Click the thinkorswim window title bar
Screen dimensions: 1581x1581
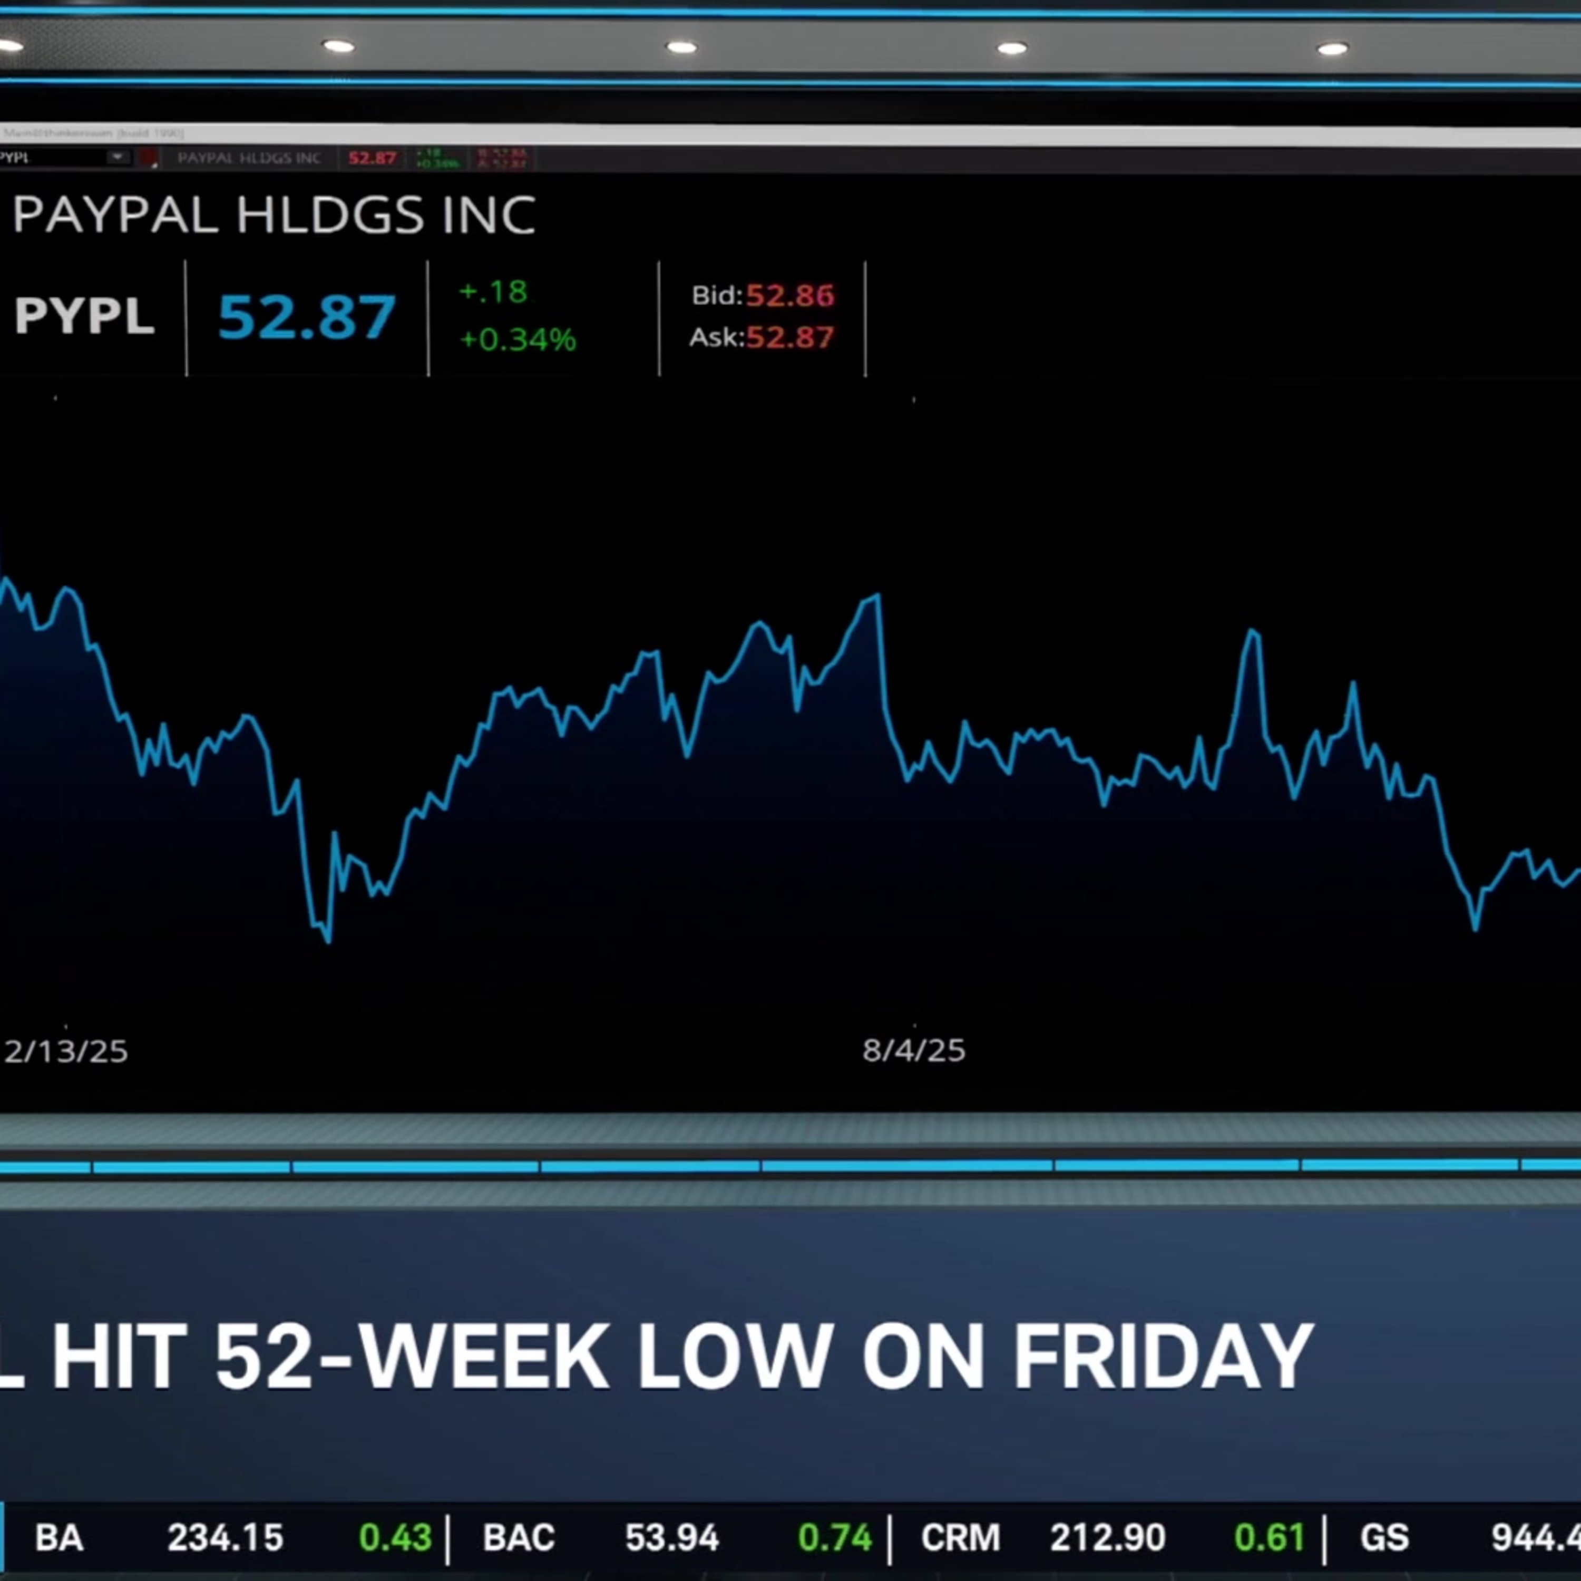pyautogui.click(x=737, y=133)
